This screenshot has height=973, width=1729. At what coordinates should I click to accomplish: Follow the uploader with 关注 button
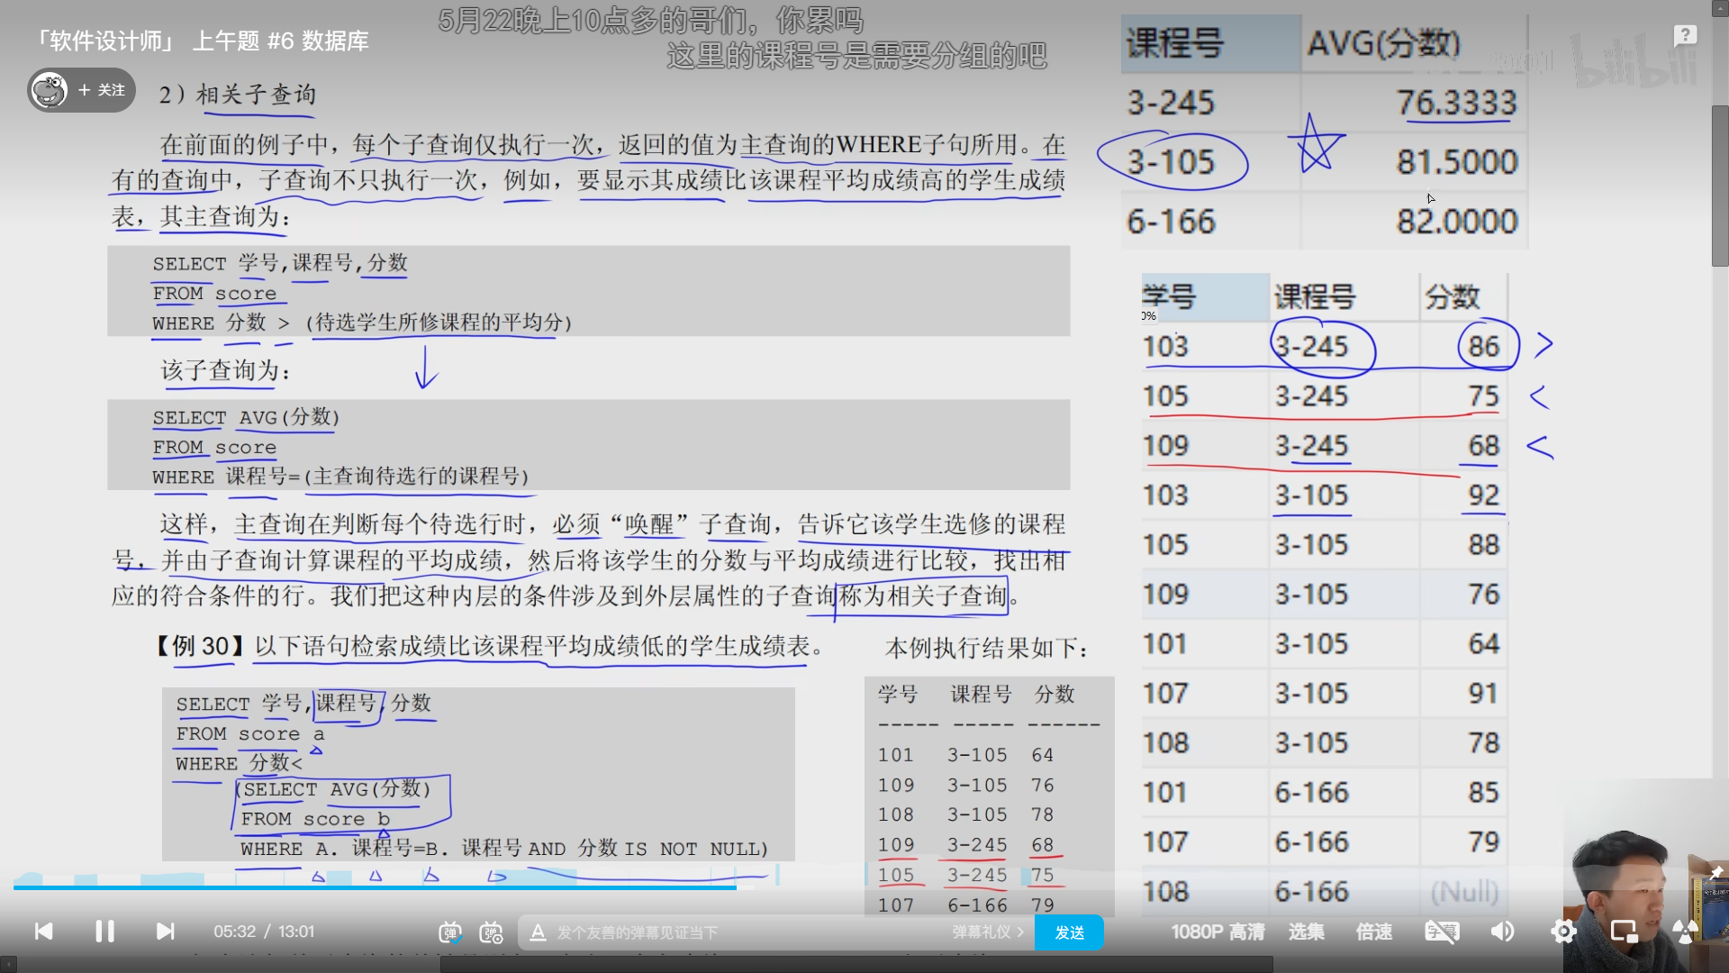click(102, 90)
